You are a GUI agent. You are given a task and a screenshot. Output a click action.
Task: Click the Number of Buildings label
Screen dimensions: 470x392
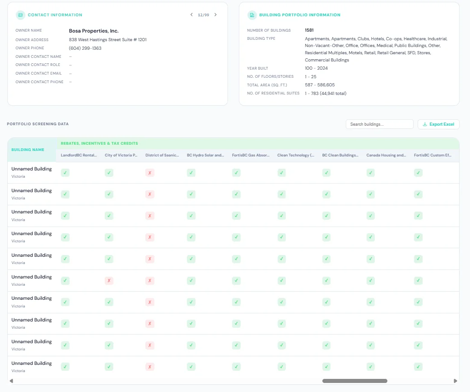tap(269, 30)
